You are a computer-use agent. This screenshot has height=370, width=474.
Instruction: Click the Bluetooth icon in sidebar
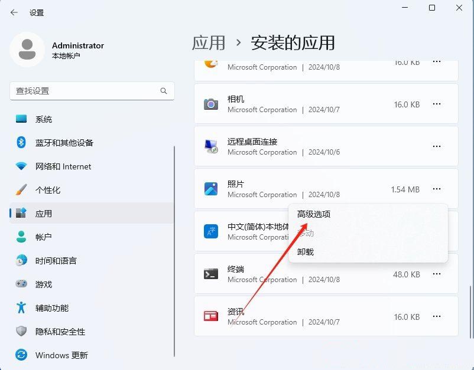tap(21, 142)
